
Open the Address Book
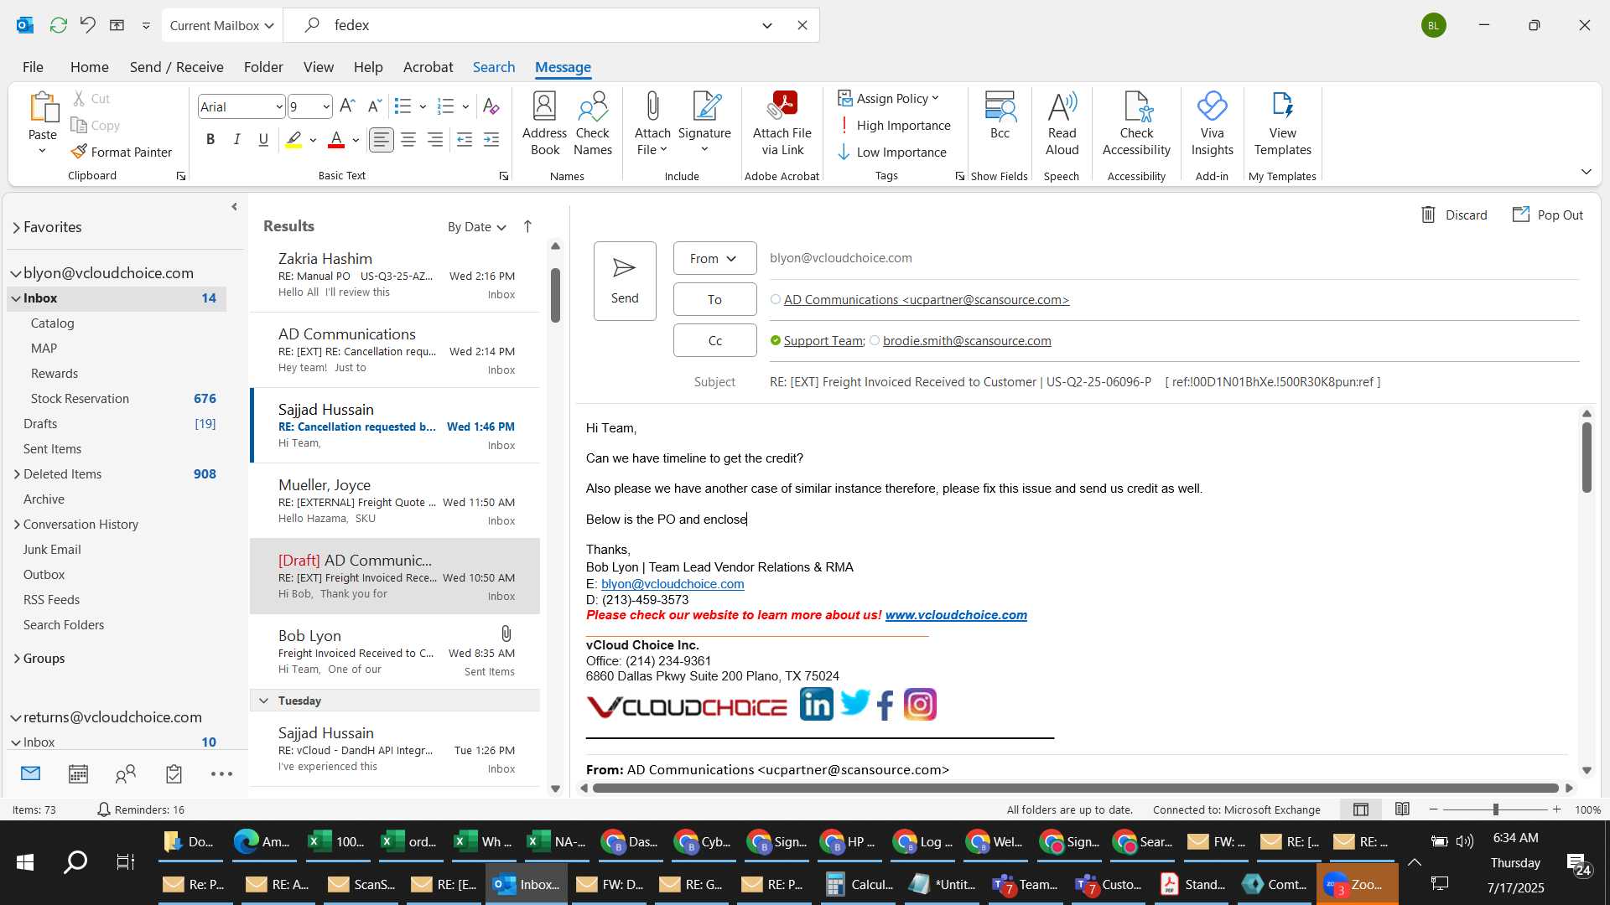click(545, 123)
